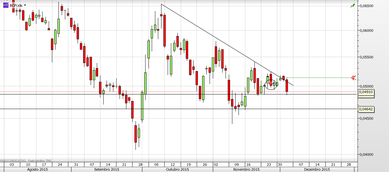Select the BCP:xls symbol name
Viewport: 389px width, 172px height.
pyautogui.click(x=16, y=5)
